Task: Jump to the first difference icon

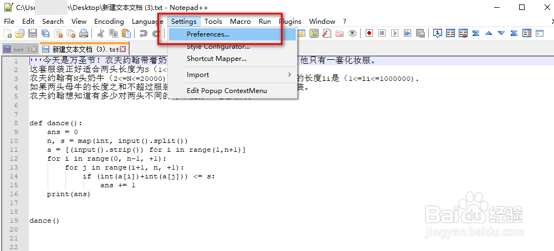Action: [476, 34]
